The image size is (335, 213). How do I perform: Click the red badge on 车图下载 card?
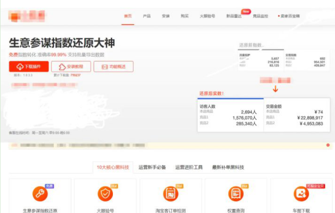tap(316, 186)
